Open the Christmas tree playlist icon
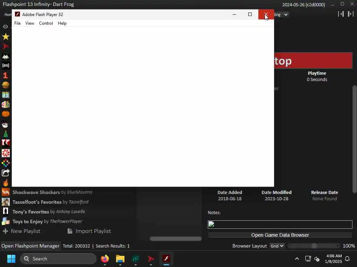 tap(6, 134)
